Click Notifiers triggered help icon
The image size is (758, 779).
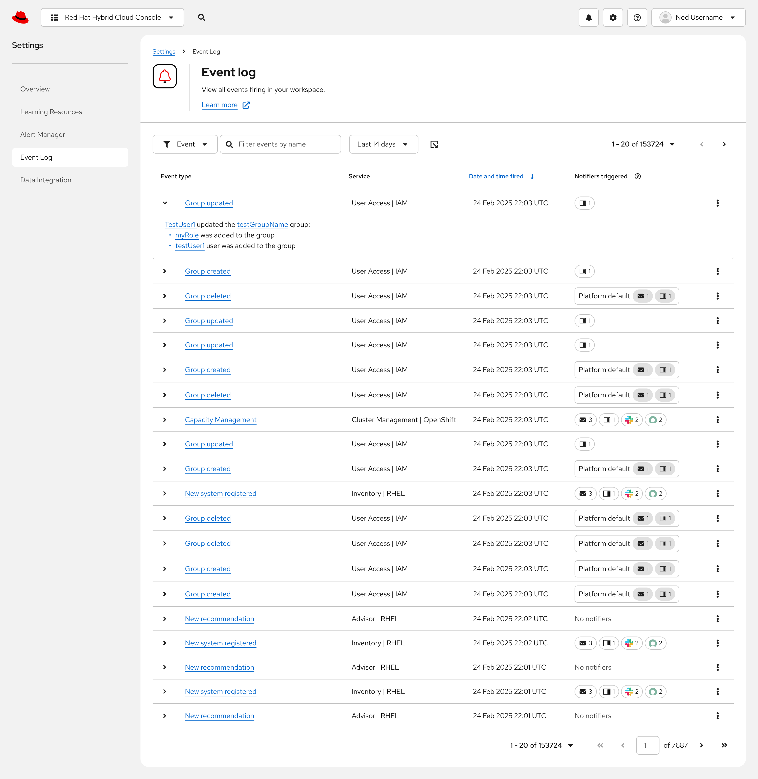coord(638,176)
